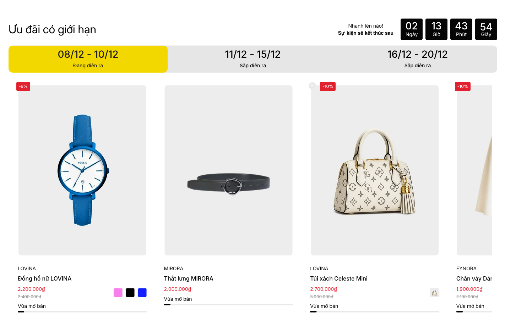View the black belt product image
This screenshot has width=505, height=333.
click(x=228, y=170)
